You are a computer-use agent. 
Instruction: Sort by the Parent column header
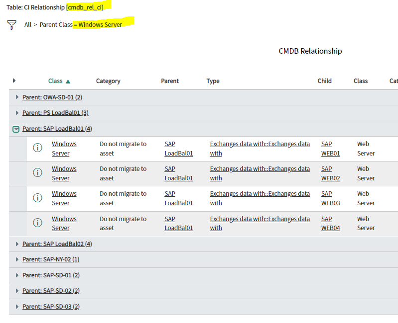(x=170, y=81)
